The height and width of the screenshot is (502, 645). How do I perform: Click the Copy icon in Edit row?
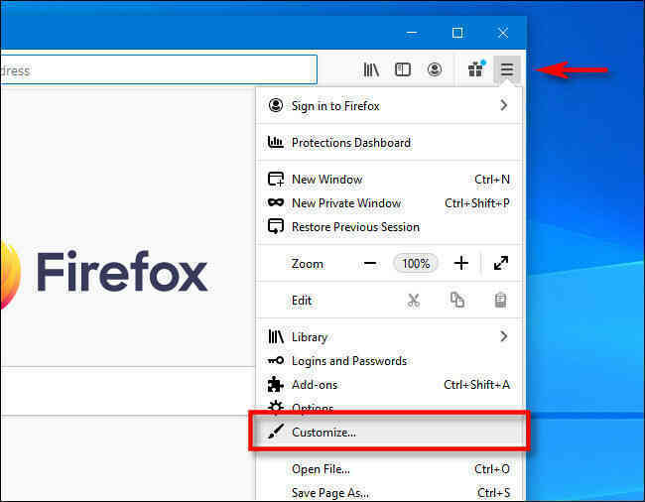coord(457,301)
